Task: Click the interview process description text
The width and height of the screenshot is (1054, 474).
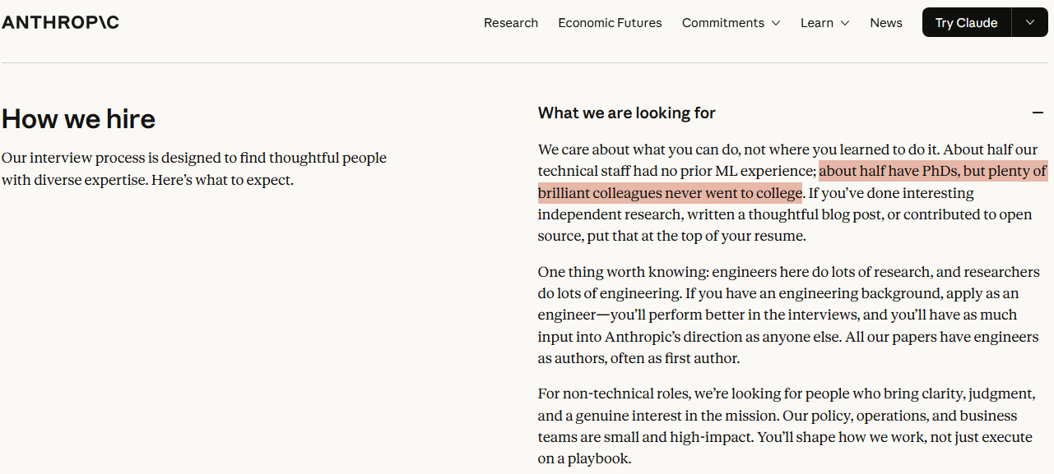Action: coord(193,168)
